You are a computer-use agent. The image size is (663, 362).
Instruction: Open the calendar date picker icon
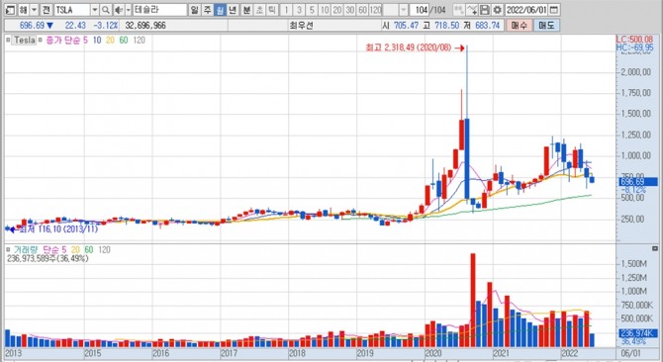point(554,10)
